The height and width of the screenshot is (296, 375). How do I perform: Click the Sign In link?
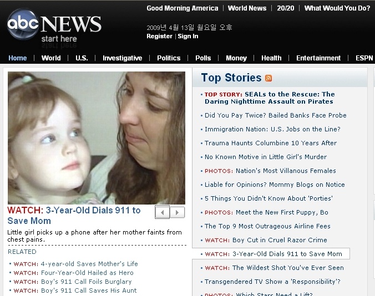tap(188, 36)
